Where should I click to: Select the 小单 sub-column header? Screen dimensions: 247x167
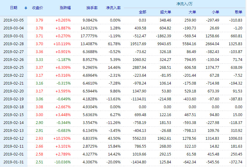click(x=215, y=12)
